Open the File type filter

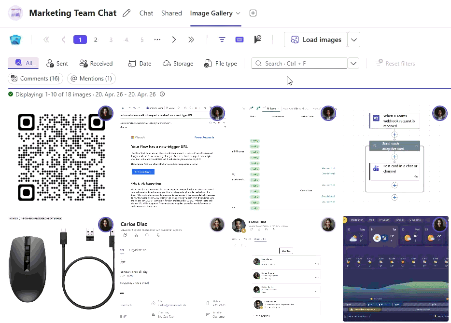click(x=220, y=64)
